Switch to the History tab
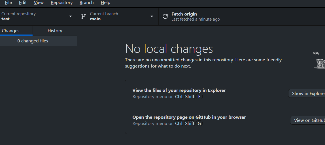Viewport: 325px width, 145px height. click(55, 31)
